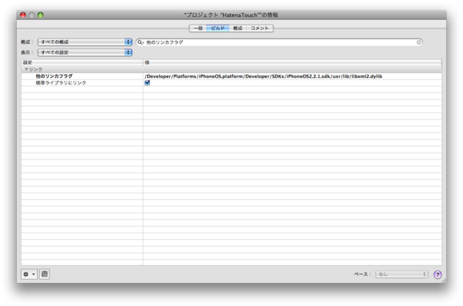The width and height of the screenshot is (463, 306).
Task: Clear the search field with the X icon
Action: (x=418, y=42)
